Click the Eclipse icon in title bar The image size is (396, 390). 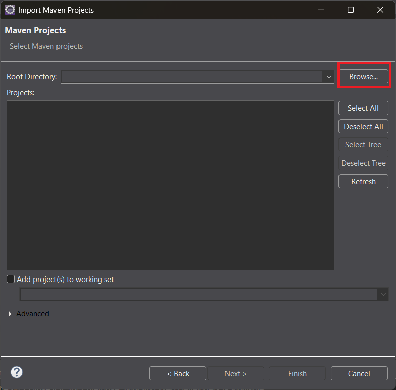pyautogui.click(x=10, y=10)
